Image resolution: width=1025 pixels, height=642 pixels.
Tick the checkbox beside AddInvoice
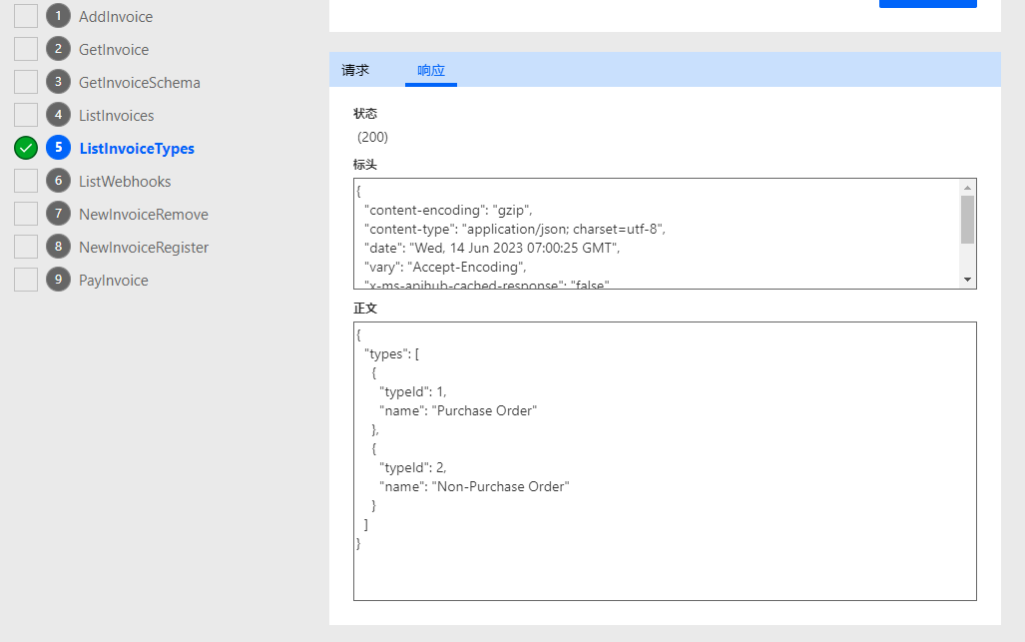point(26,16)
